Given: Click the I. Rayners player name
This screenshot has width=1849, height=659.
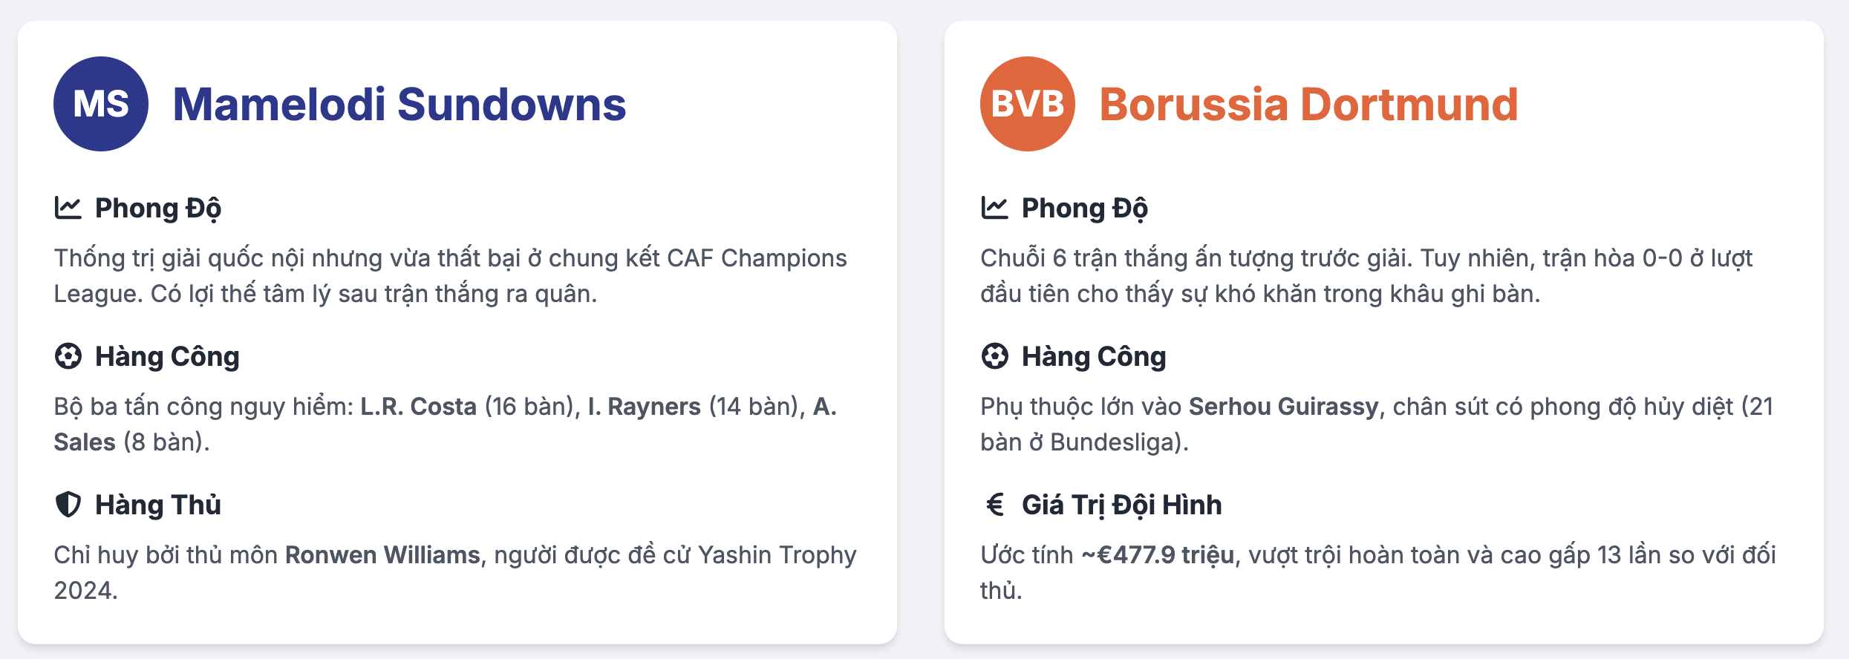Looking at the screenshot, I should click(x=644, y=407).
